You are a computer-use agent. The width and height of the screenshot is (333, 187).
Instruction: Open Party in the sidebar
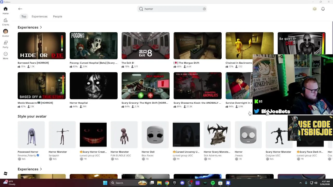pos(5,44)
